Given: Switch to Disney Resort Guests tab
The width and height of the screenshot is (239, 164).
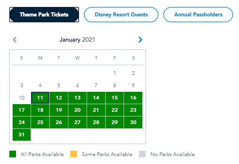Looking at the screenshot, I should (121, 15).
